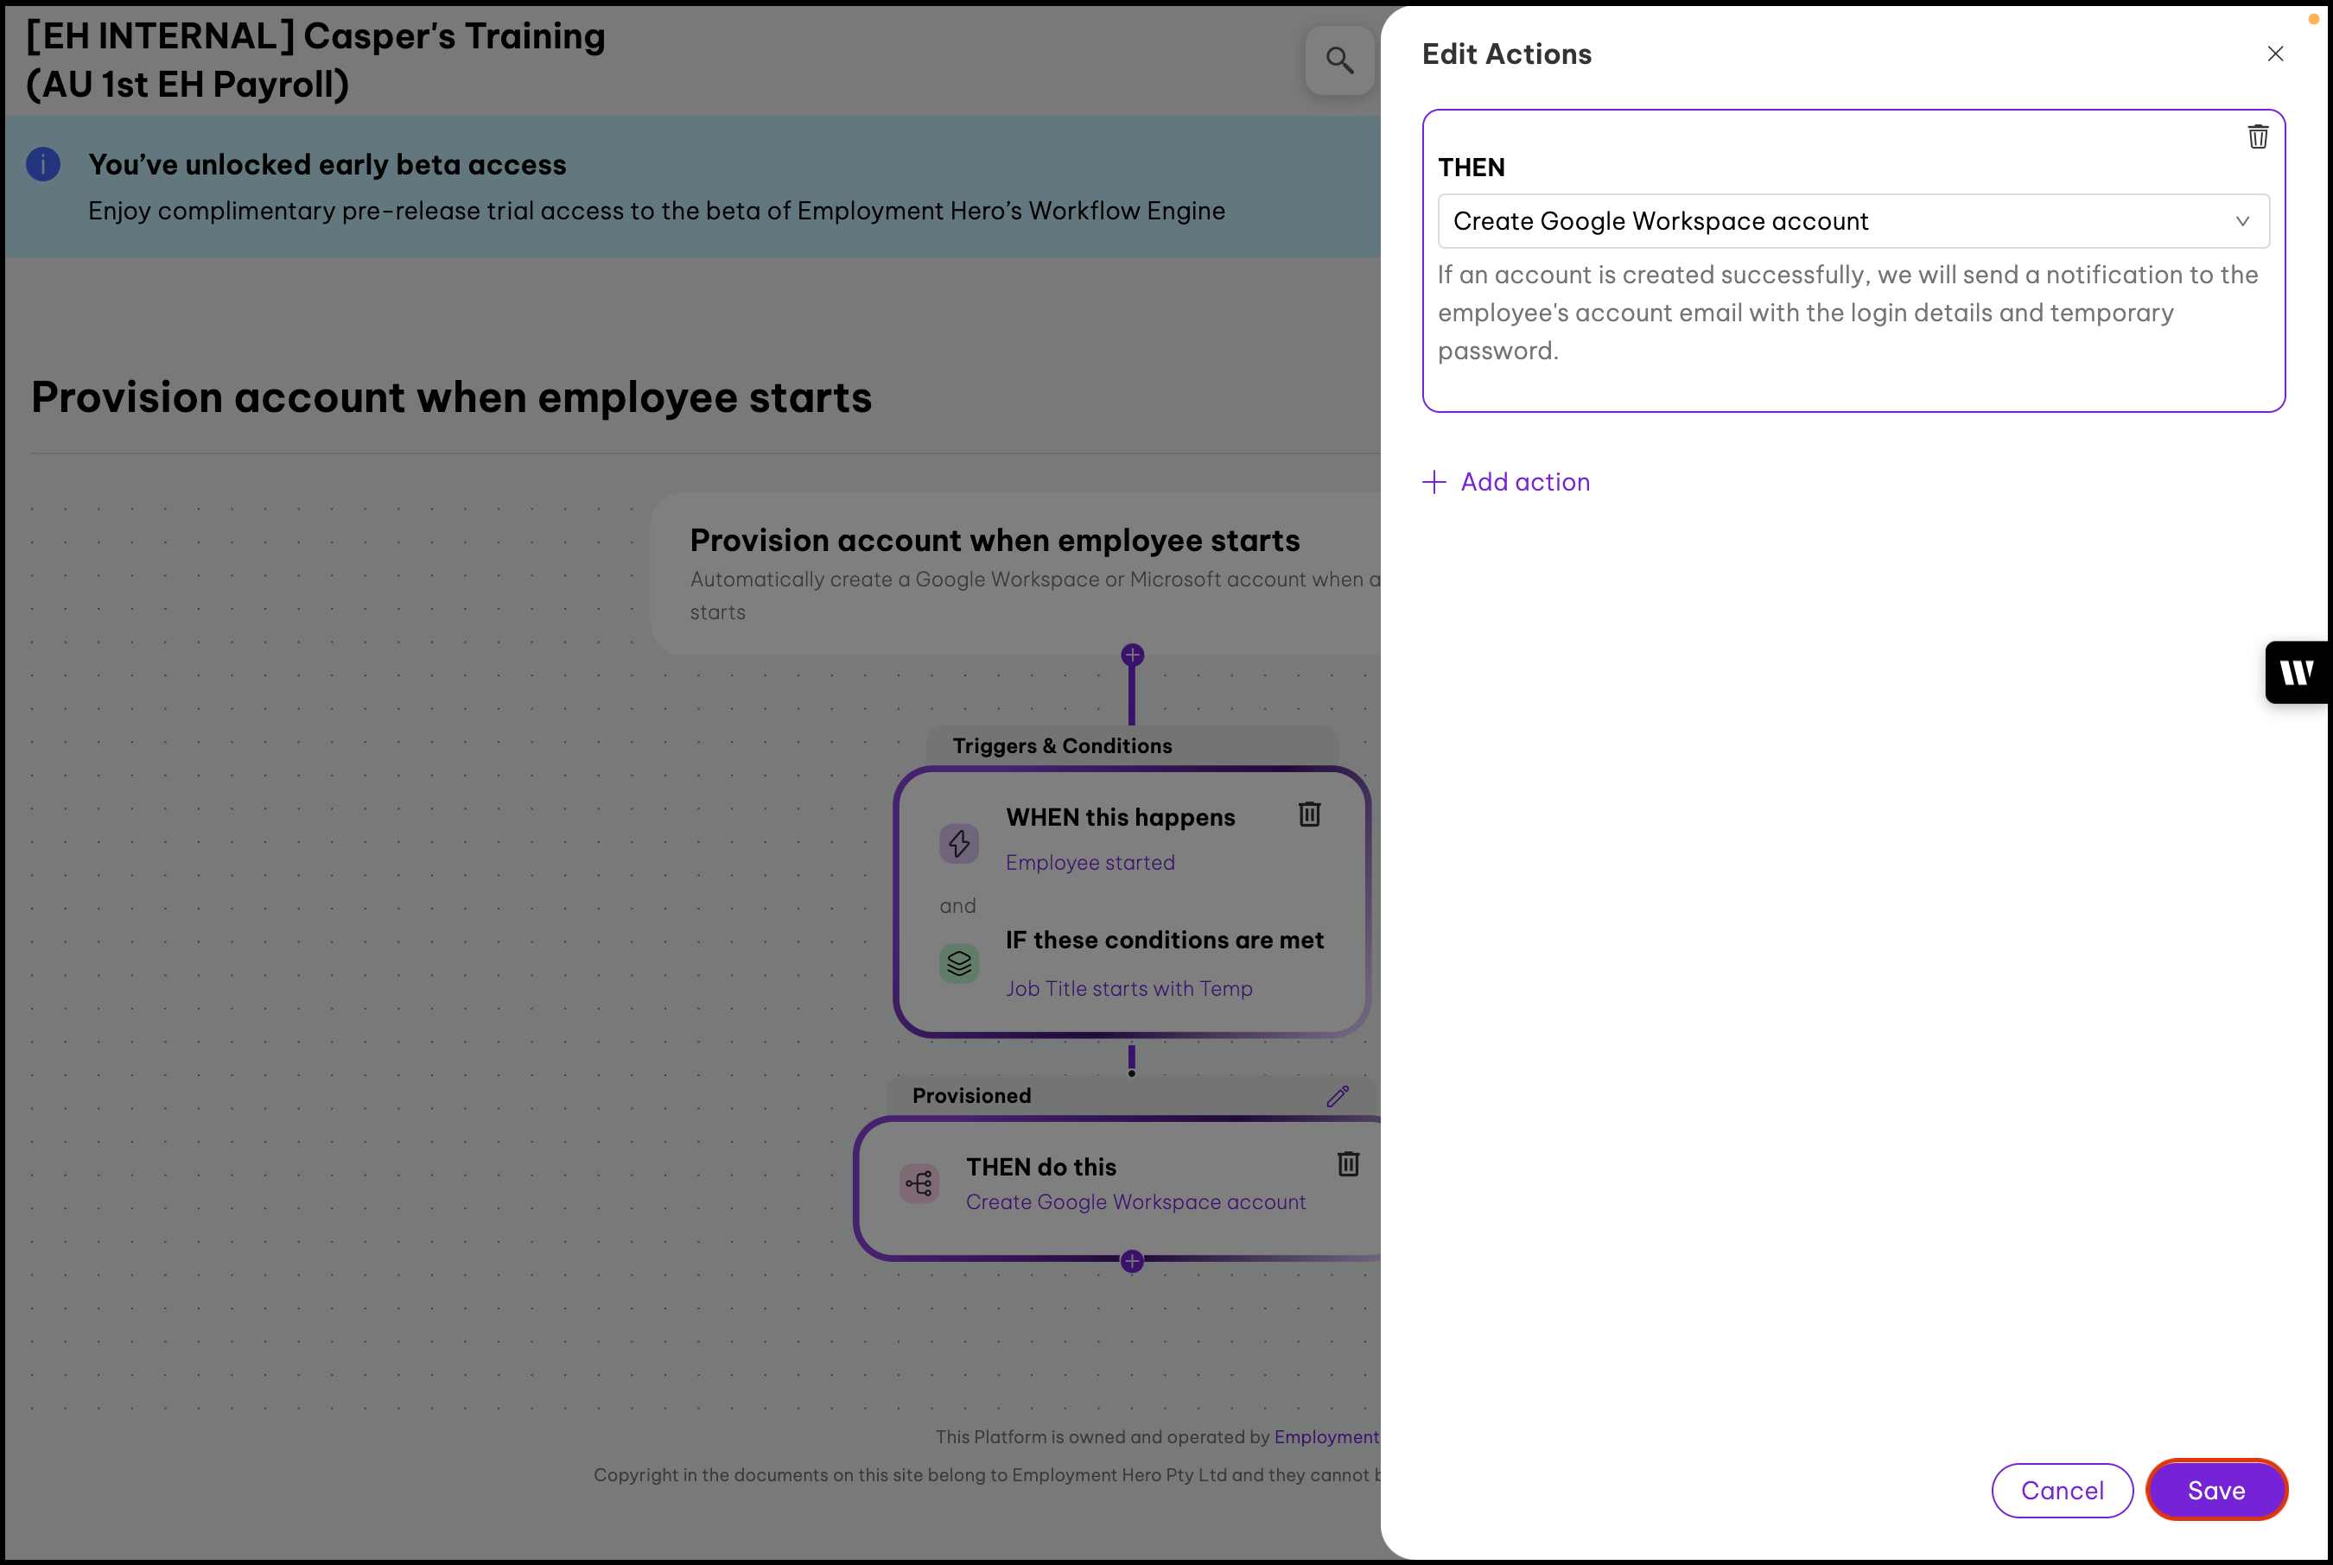
Task: Close the Edit Actions panel
Action: pyautogui.click(x=2275, y=54)
